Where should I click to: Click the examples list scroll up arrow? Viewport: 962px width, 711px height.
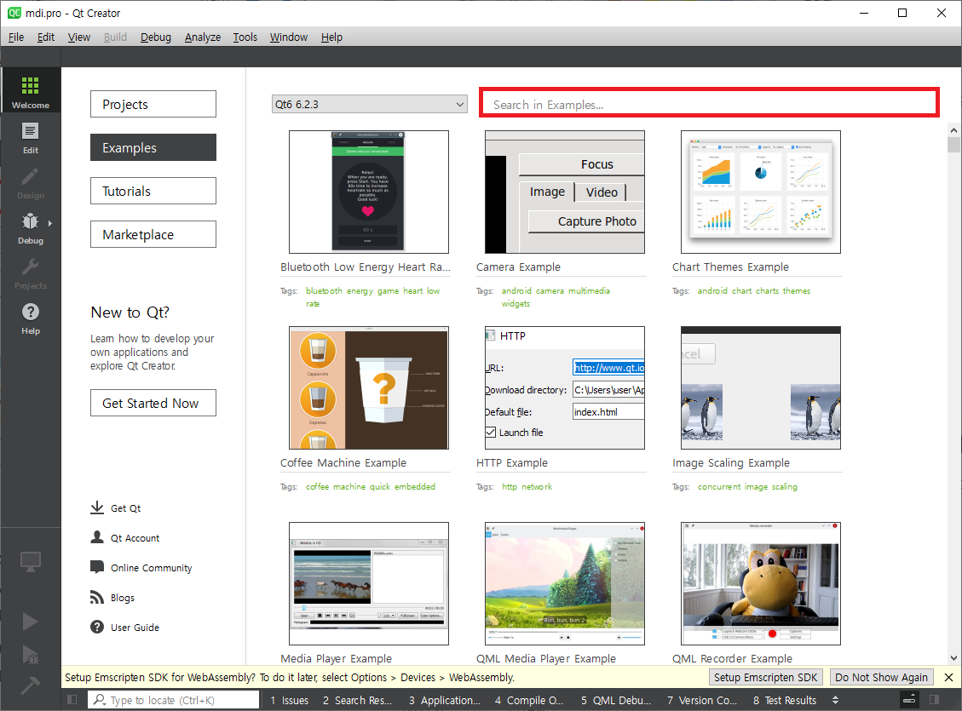(953, 130)
